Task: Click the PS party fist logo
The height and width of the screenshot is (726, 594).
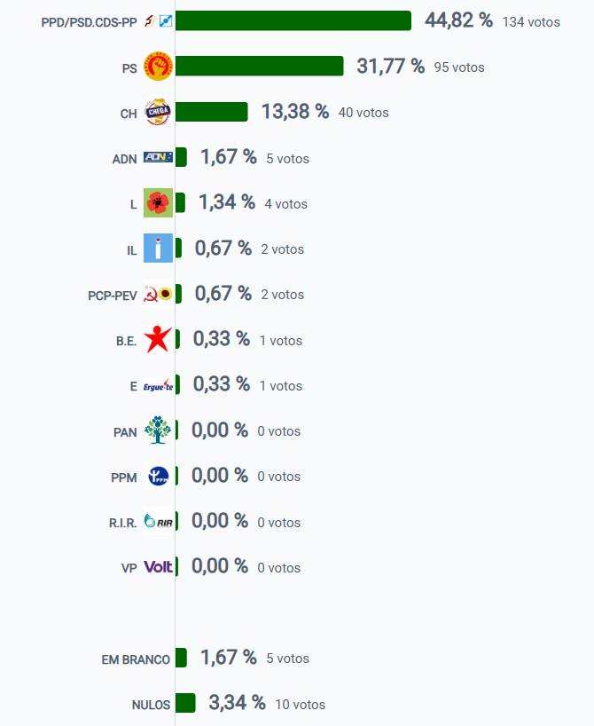Action: coord(158,67)
